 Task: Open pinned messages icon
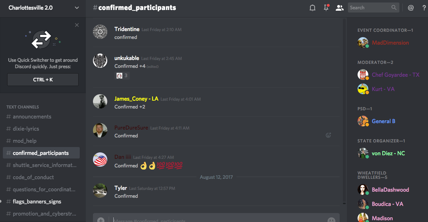click(x=326, y=7)
